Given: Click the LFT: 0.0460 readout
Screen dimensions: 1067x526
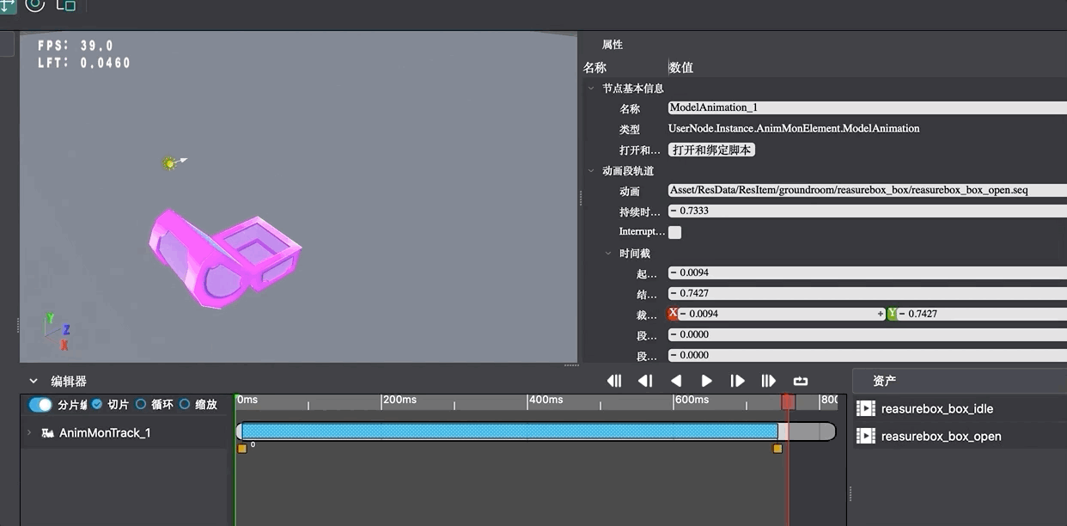Looking at the screenshot, I should [x=84, y=63].
